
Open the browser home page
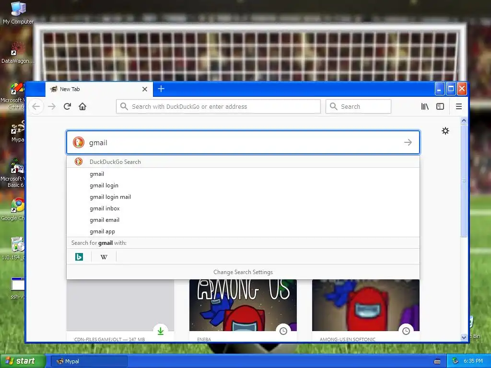pyautogui.click(x=82, y=106)
